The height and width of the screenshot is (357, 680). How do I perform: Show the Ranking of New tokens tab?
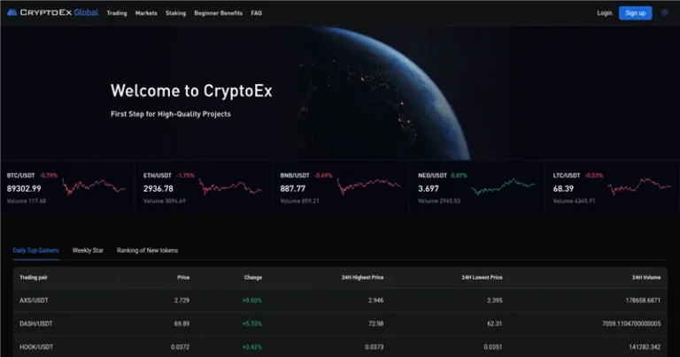tap(147, 250)
